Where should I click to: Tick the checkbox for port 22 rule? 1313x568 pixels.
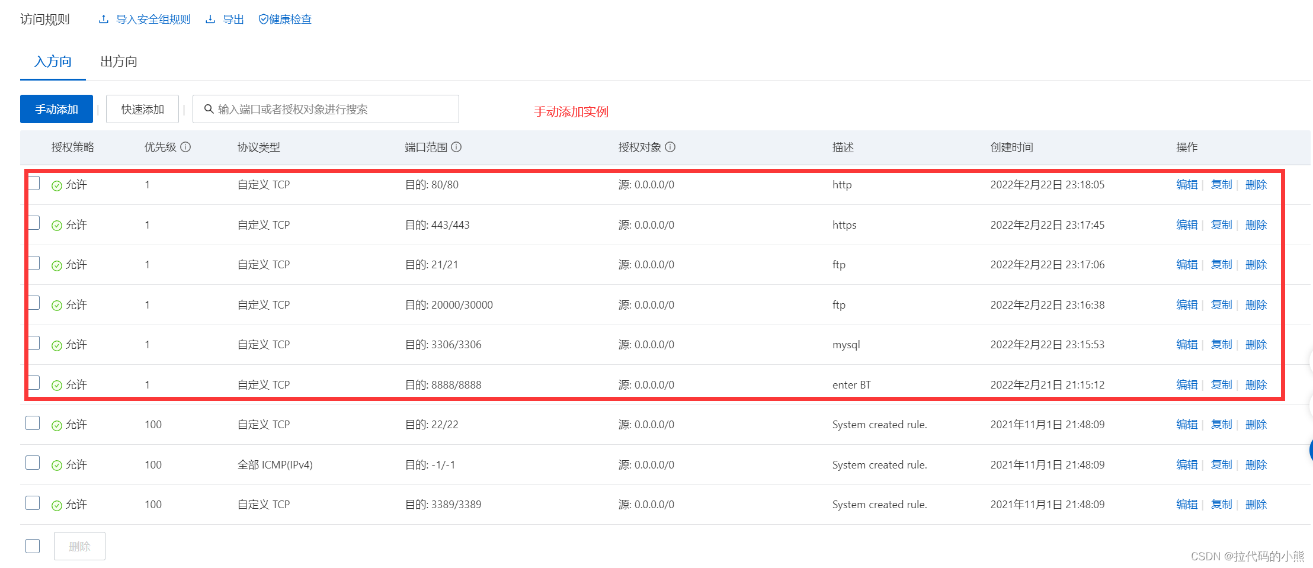[33, 423]
